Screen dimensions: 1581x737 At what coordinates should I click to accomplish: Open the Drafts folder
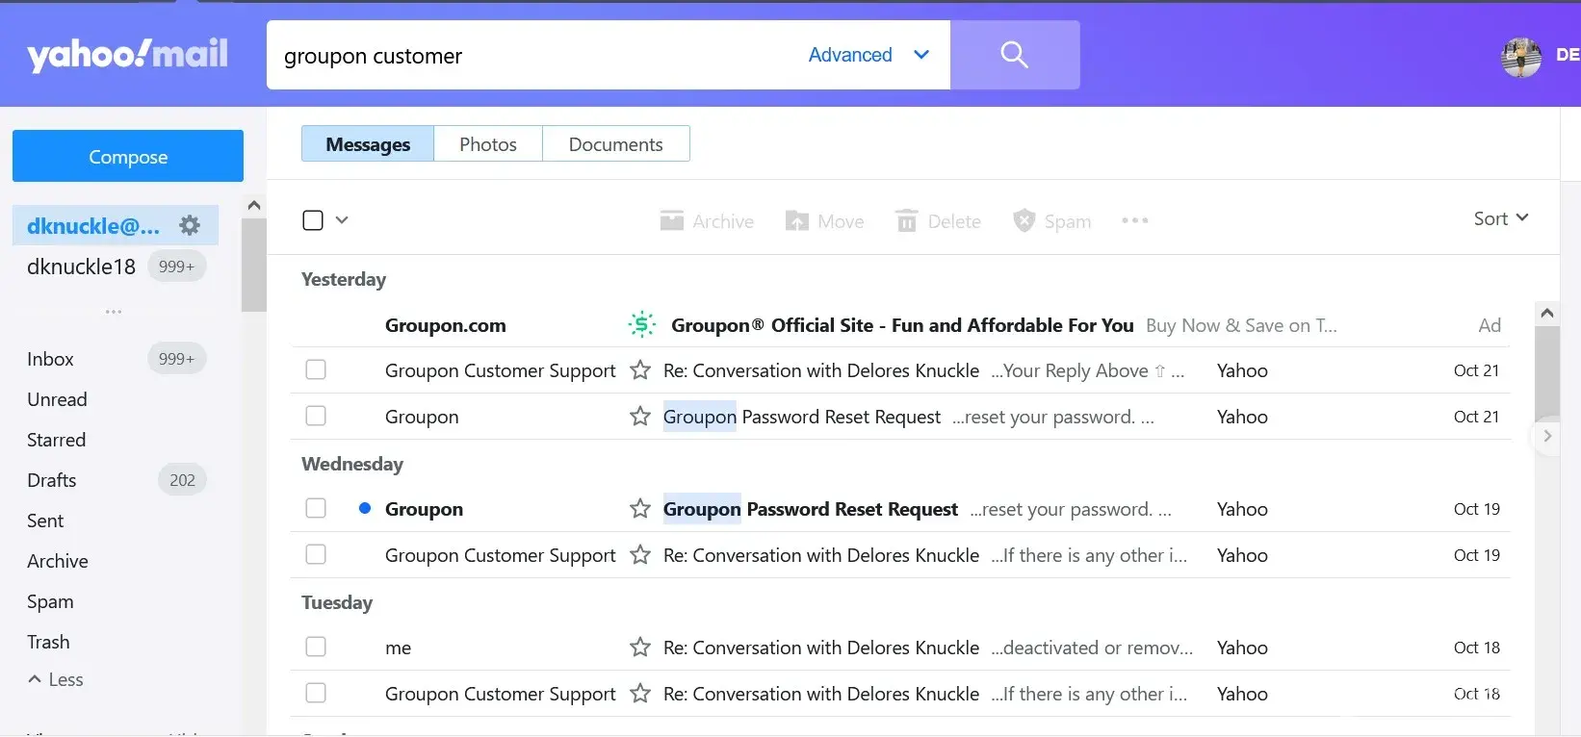point(52,480)
